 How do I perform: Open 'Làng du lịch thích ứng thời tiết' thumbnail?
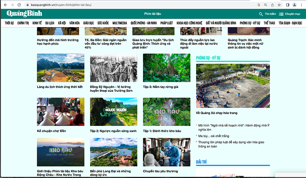point(61,68)
